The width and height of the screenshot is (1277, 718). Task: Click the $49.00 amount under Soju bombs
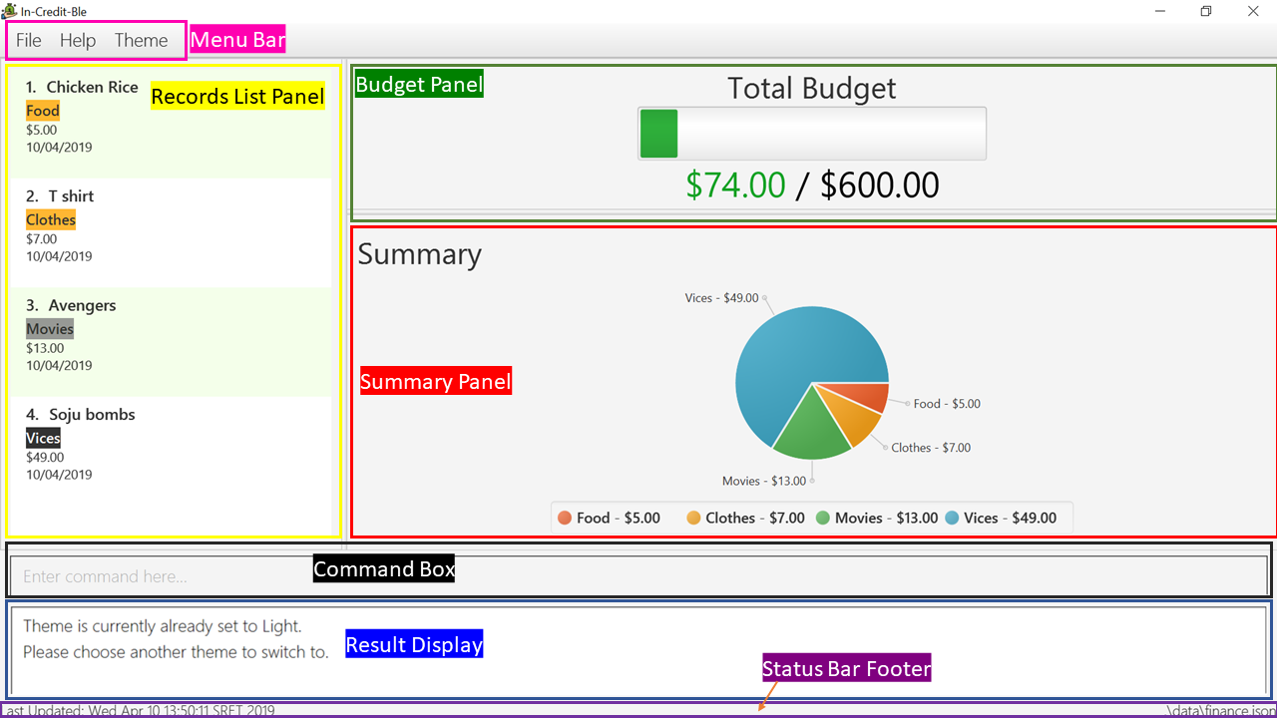click(45, 458)
